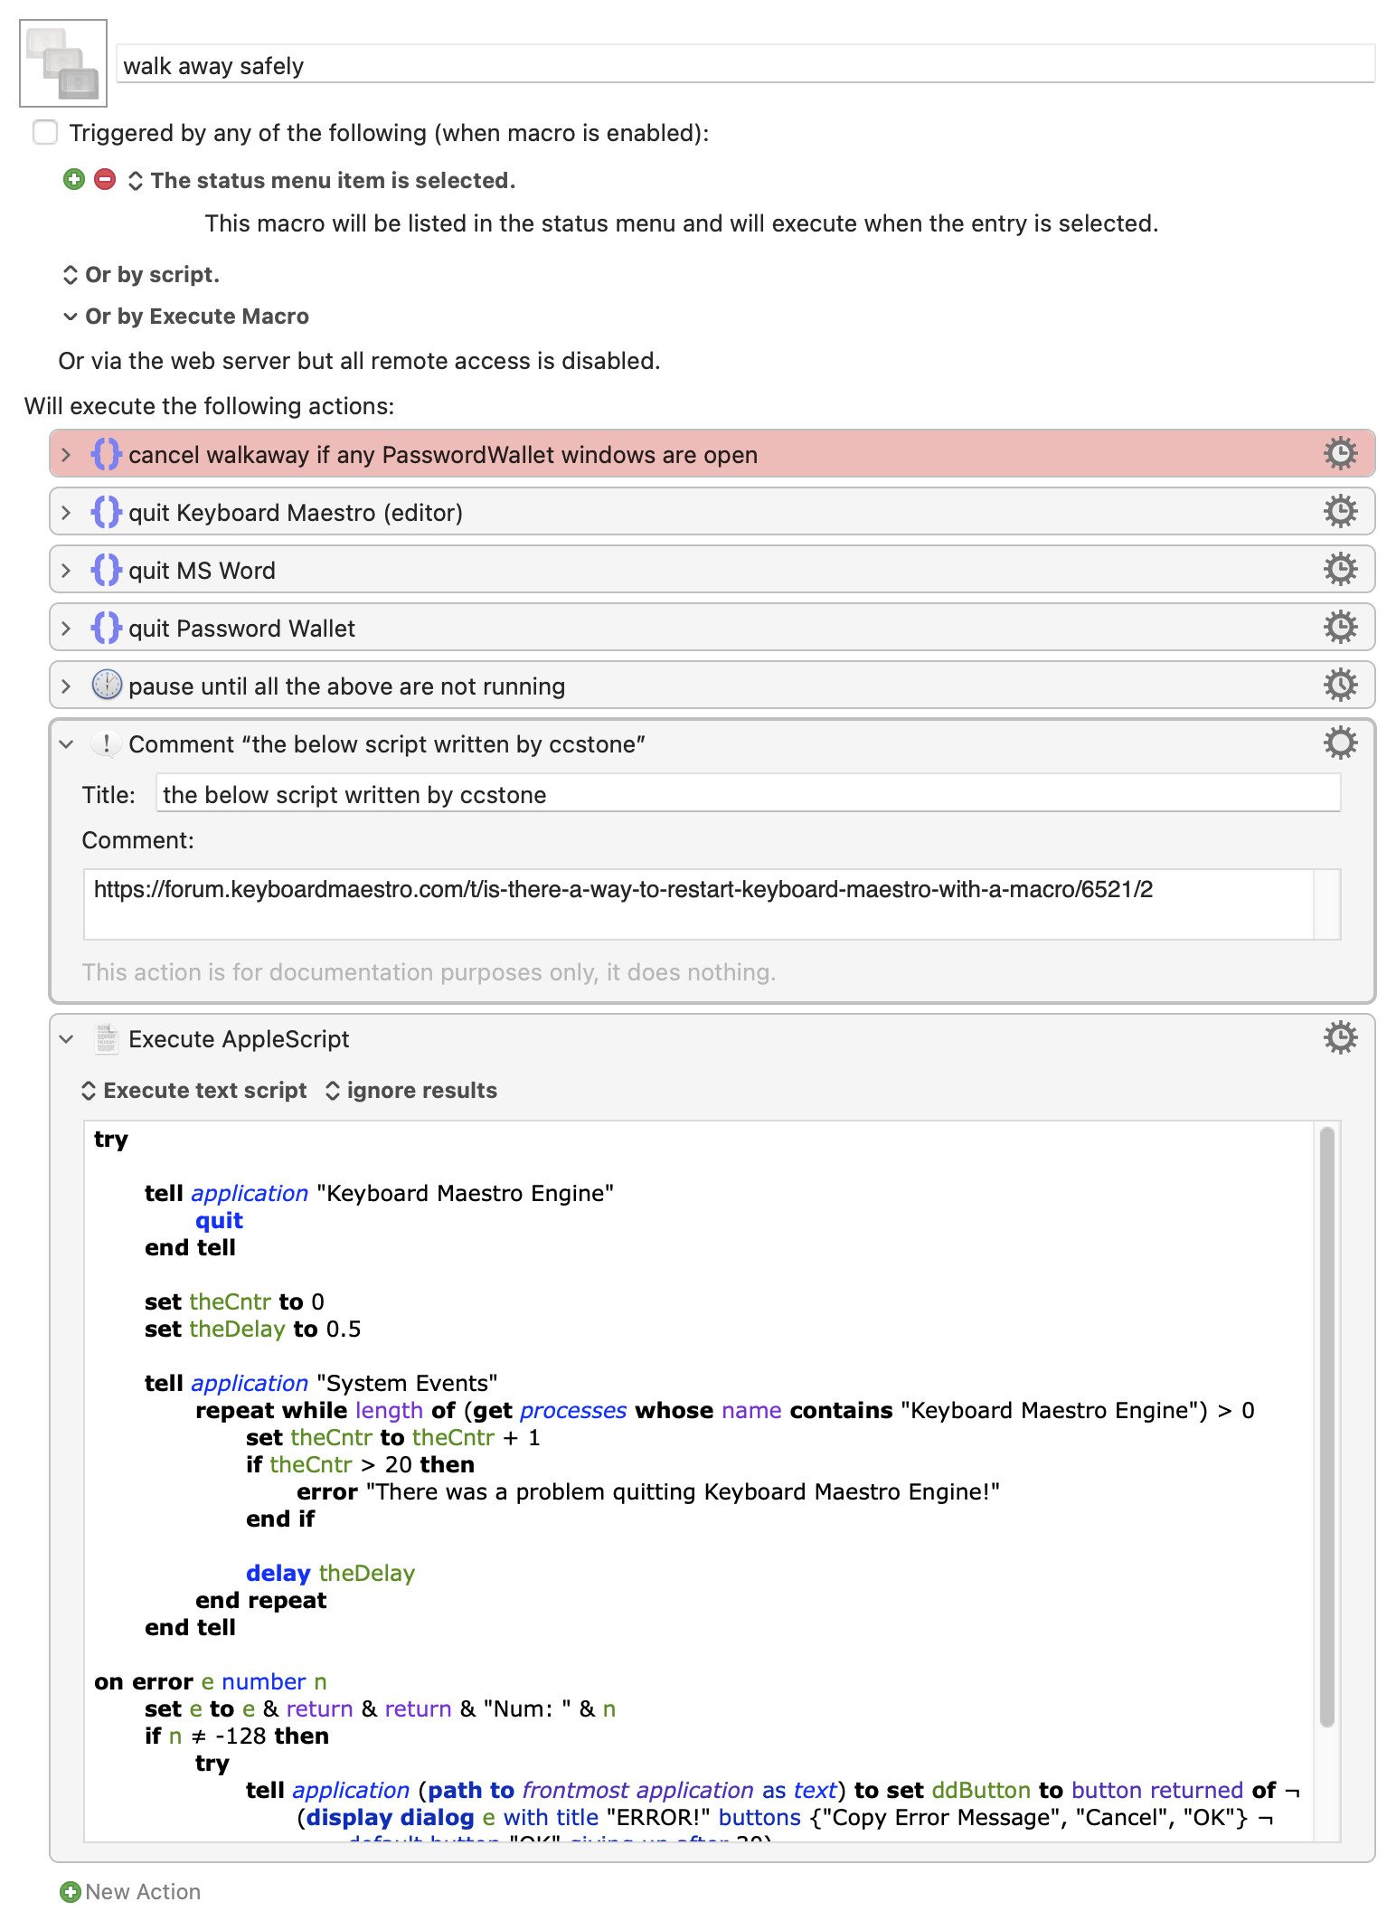
Task: Open gear menu for the 'cancel walkaway' action
Action: point(1341,453)
